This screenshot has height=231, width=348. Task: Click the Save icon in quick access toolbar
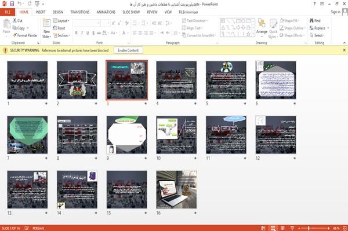click(x=12, y=4)
